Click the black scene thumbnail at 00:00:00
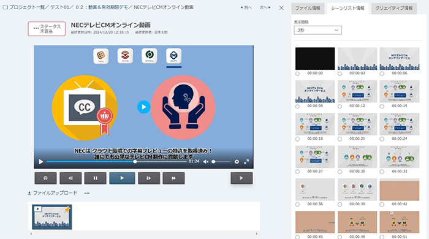This screenshot has height=239, width=429. (x=315, y=58)
